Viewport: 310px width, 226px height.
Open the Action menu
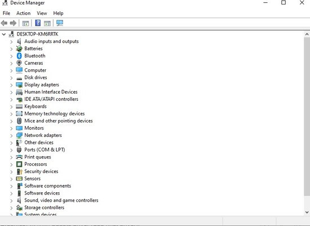click(23, 14)
